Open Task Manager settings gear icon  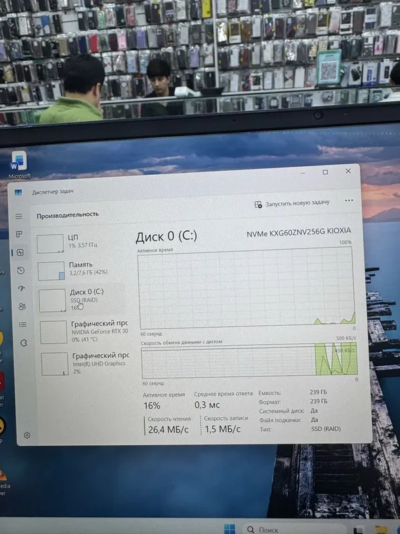[x=27, y=435]
